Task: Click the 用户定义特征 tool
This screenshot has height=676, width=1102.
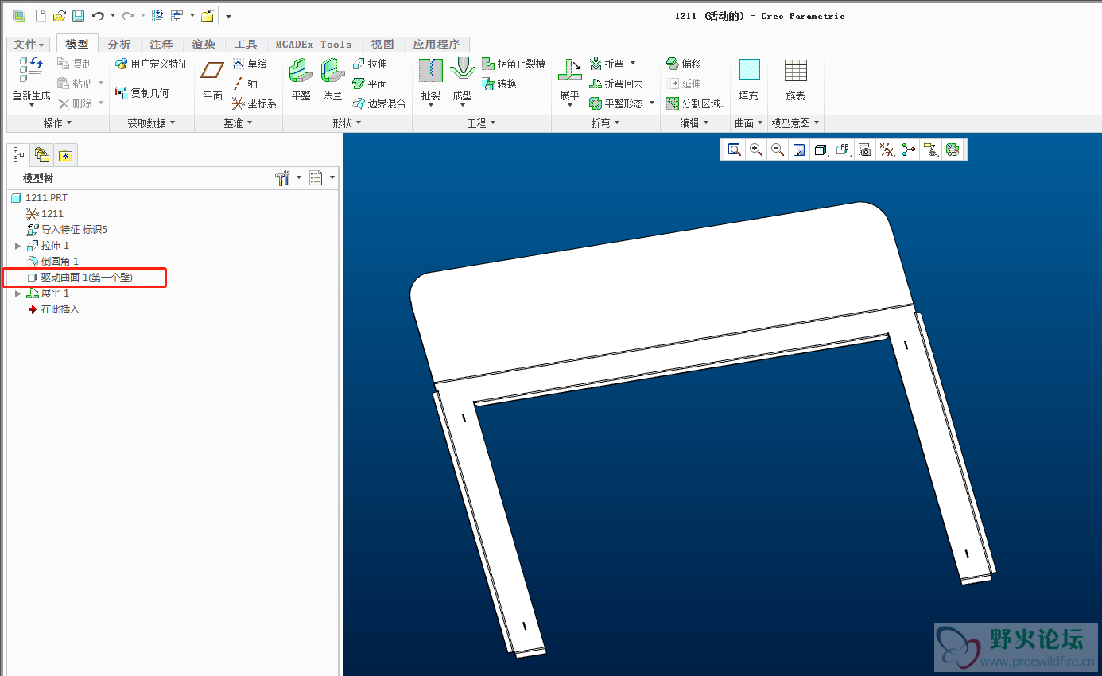Action: click(152, 64)
